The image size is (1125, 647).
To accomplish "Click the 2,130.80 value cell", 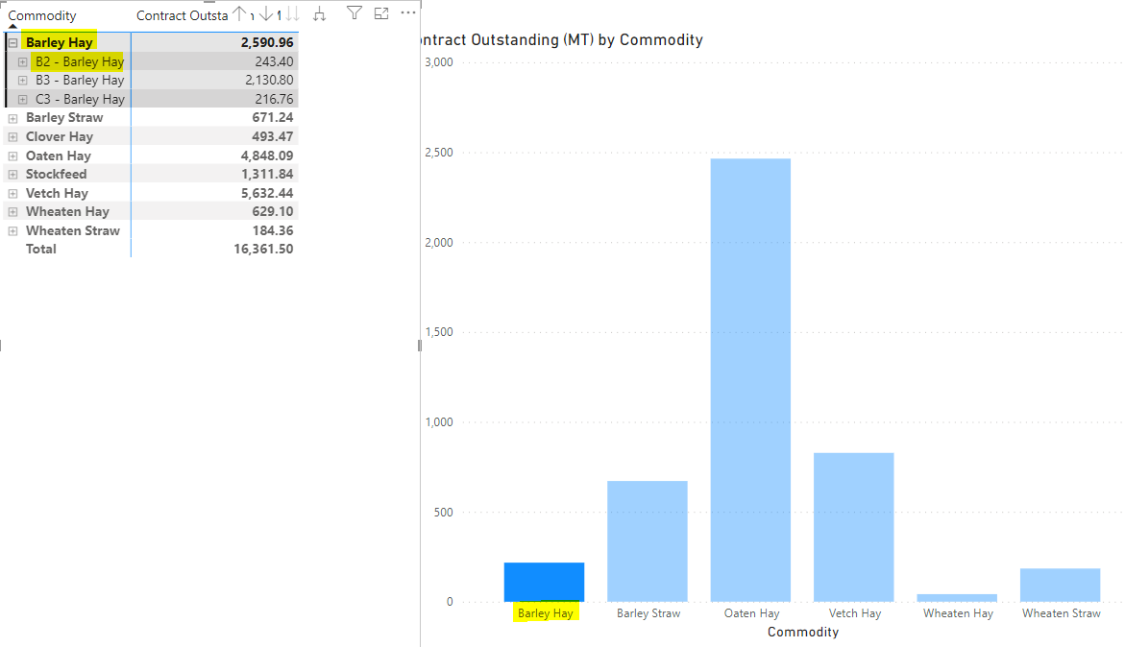I will point(269,81).
